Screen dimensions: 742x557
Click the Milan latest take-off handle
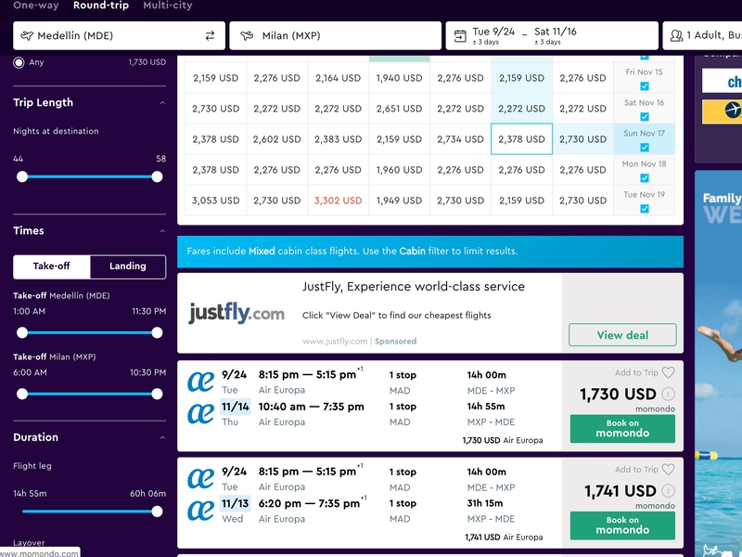point(157,394)
